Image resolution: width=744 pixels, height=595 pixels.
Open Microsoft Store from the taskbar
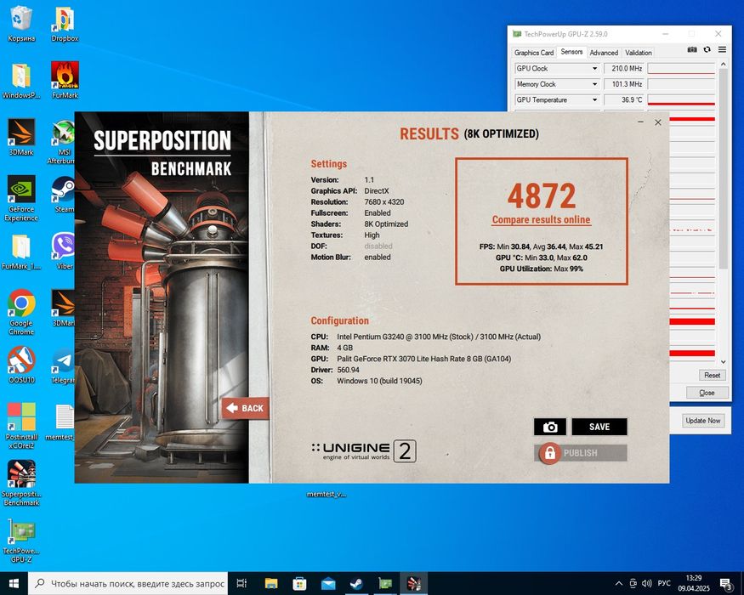click(x=299, y=583)
